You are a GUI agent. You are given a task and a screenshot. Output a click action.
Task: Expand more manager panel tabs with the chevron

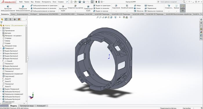[x=26, y=19]
